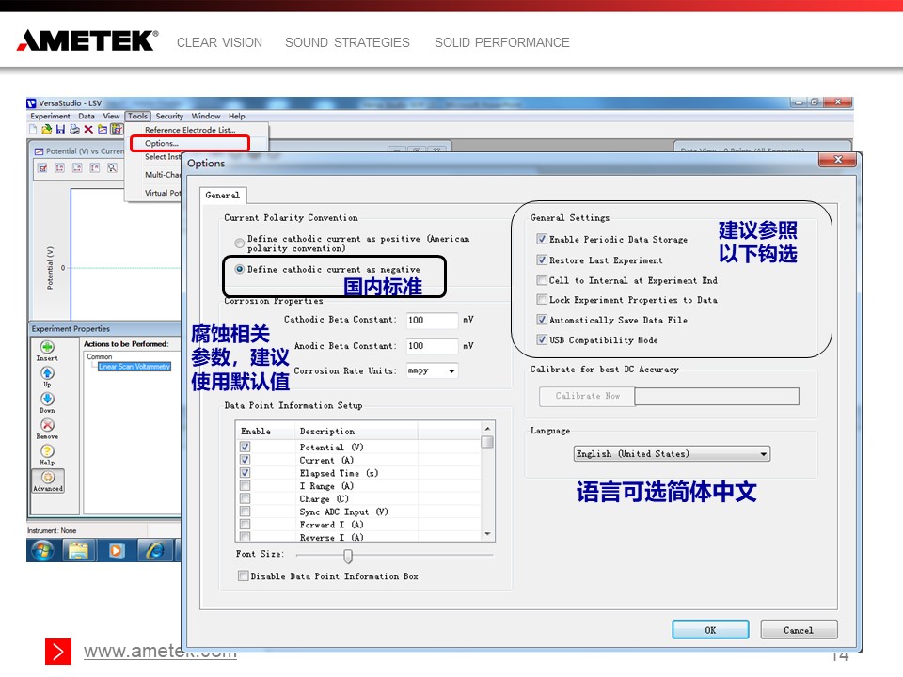The image size is (903, 677).
Task: Select cathodic current as positive radio button
Action: [x=239, y=243]
